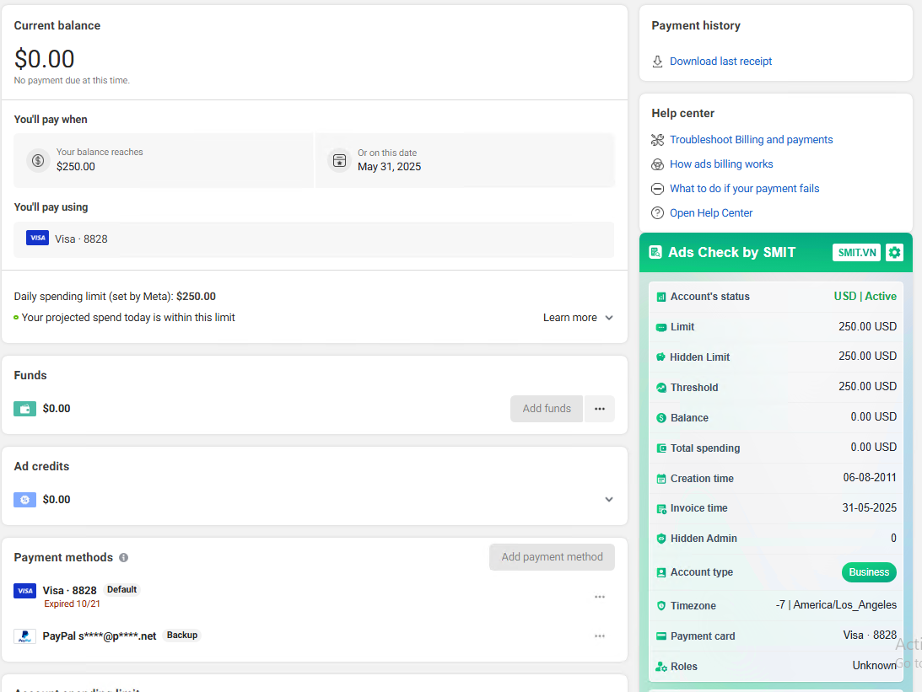922x692 pixels.
Task: Open Troubleshoot Billing and payments link
Action: [751, 140]
